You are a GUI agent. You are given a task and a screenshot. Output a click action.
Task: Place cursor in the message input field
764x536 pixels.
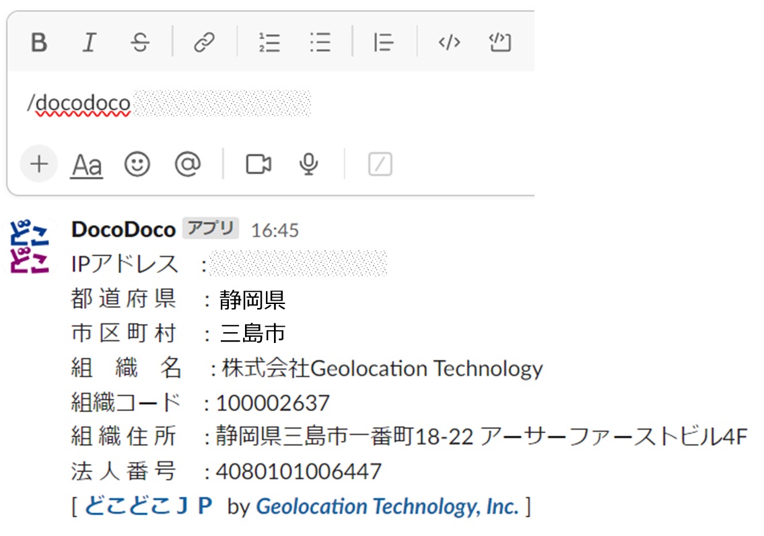(202, 103)
